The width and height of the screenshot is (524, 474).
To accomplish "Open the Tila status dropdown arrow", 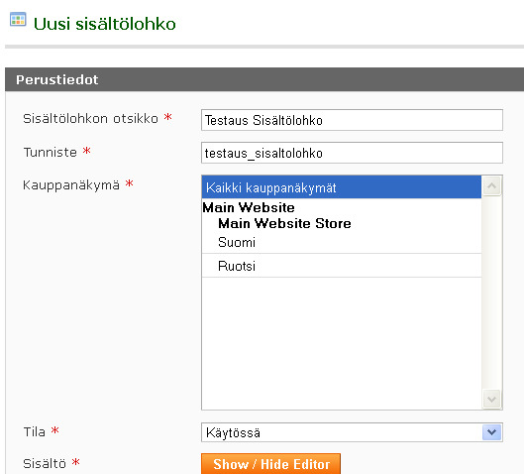I will pos(491,432).
